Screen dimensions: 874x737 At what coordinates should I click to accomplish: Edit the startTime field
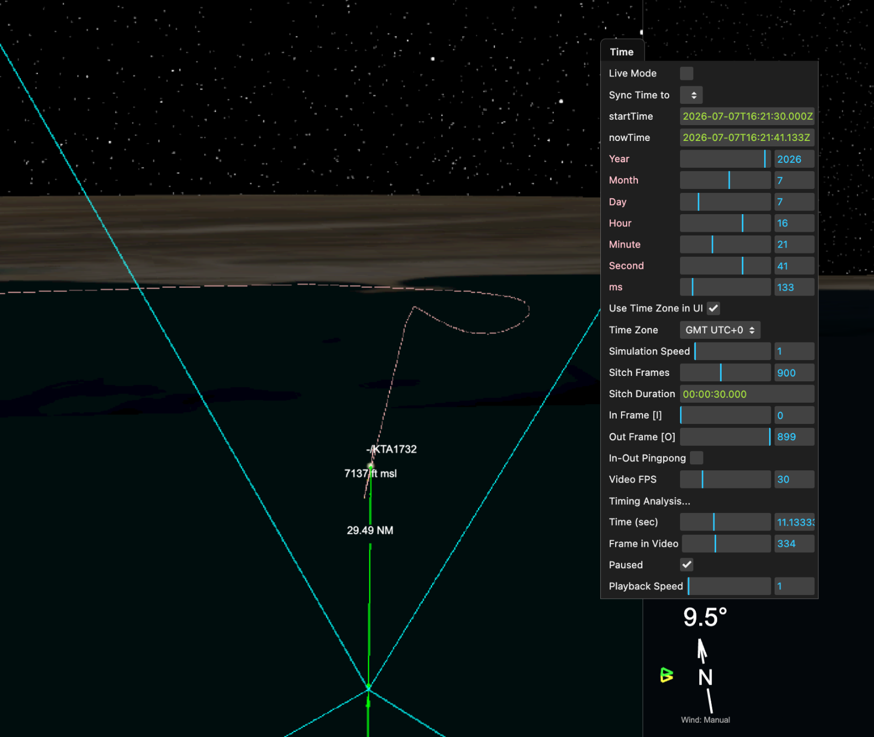pyautogui.click(x=747, y=116)
